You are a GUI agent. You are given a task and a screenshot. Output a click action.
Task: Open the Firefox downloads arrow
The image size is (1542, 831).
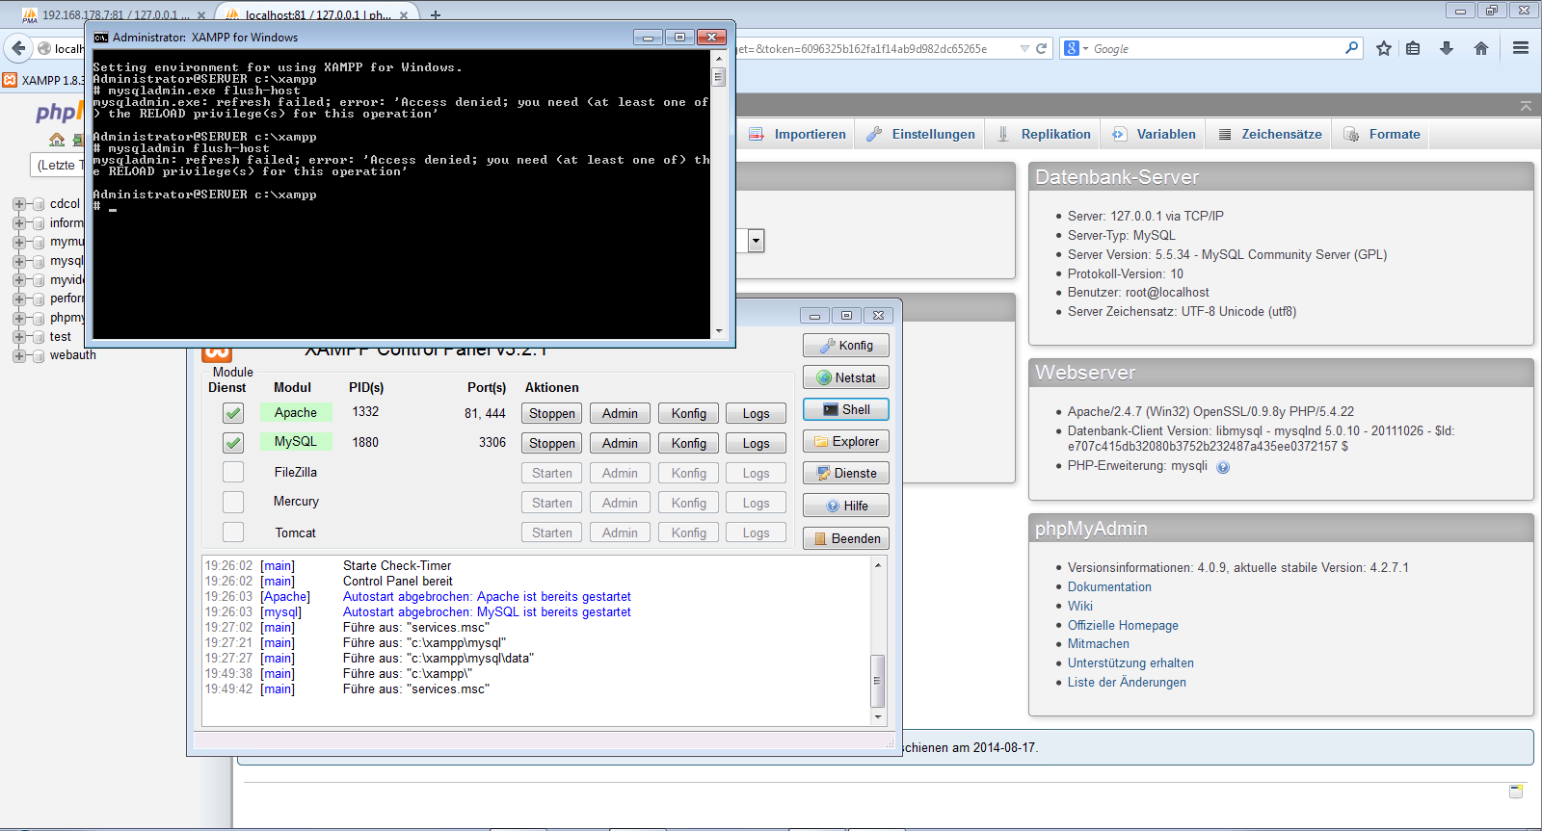(1447, 48)
